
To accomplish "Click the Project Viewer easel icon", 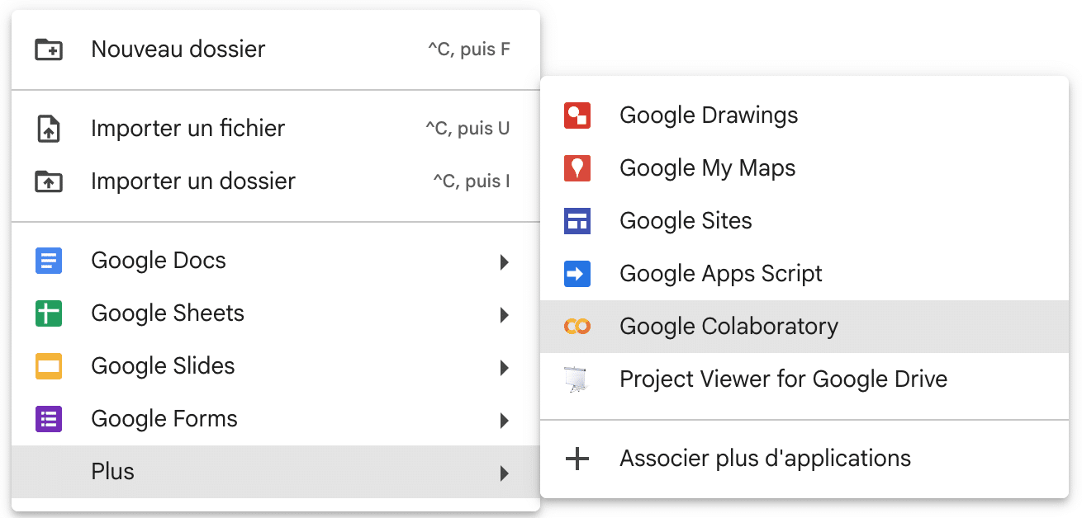I will 577,379.
